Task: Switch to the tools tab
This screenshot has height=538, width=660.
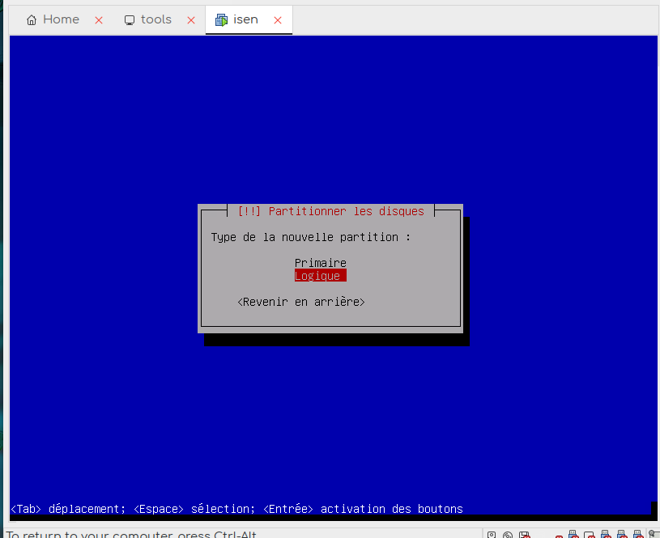Action: pos(155,19)
